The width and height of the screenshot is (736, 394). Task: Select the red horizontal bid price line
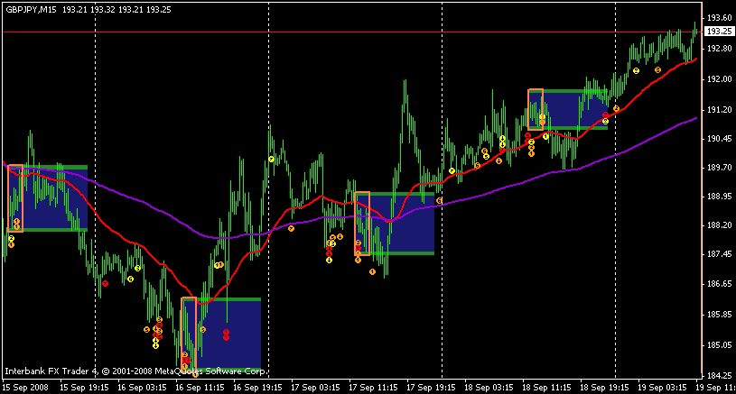pyautogui.click(x=352, y=32)
